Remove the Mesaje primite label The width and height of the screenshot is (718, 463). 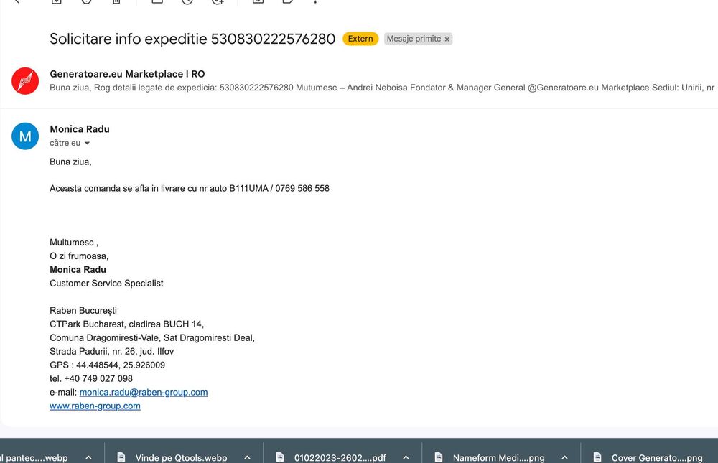[447, 39]
